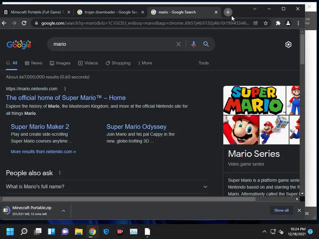
Task: Open the Chrome profile icon
Action: click(x=288, y=23)
